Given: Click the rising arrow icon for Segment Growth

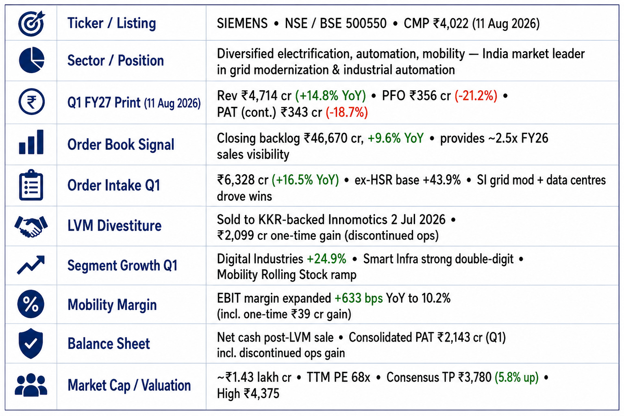Looking at the screenshot, I should (31, 265).
